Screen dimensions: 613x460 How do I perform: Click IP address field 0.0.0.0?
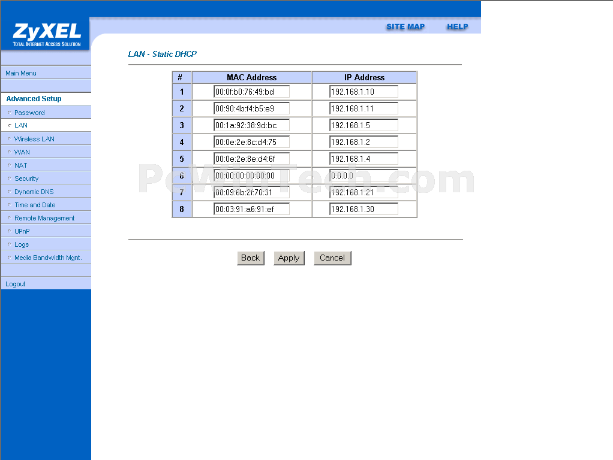[363, 175]
